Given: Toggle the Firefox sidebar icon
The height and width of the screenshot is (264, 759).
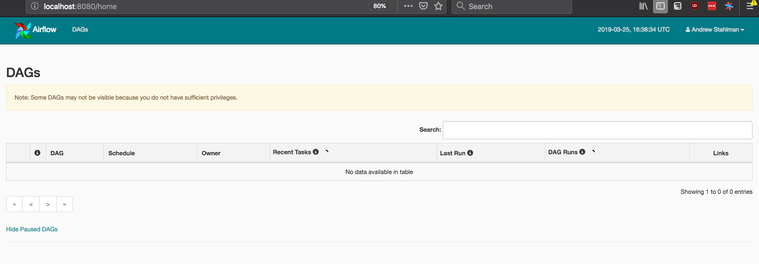Looking at the screenshot, I should pos(661,6).
